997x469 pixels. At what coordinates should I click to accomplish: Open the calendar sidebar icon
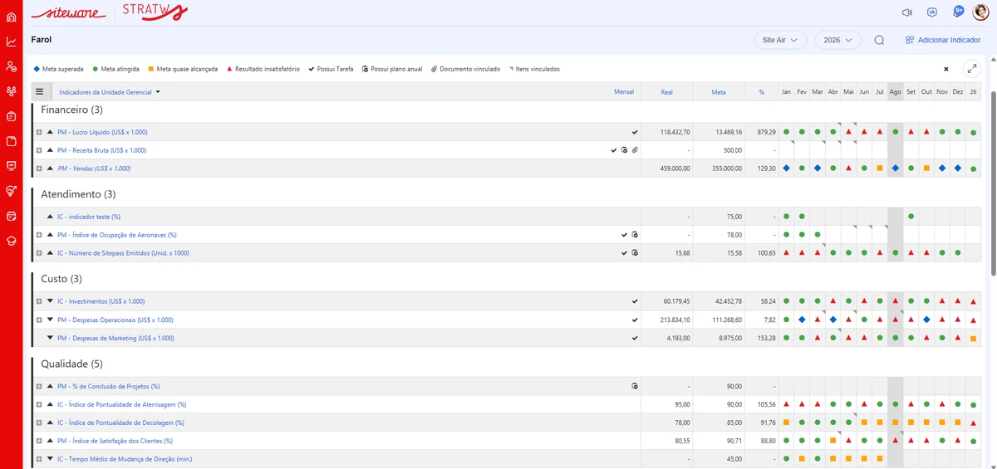click(x=11, y=216)
